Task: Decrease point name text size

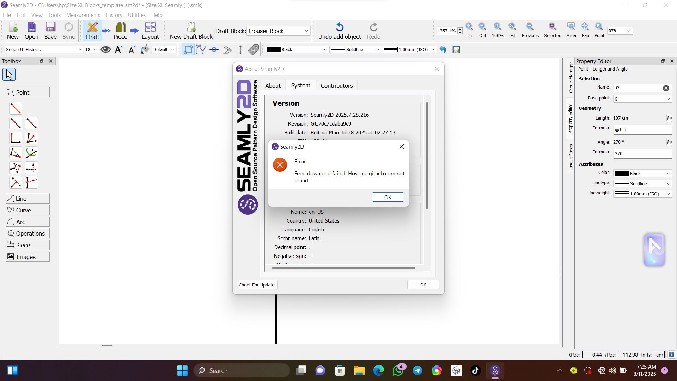Action: click(132, 49)
